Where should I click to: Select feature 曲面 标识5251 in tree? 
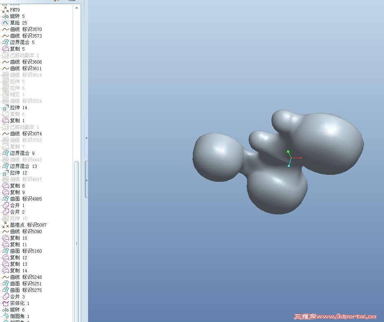[x=26, y=284]
